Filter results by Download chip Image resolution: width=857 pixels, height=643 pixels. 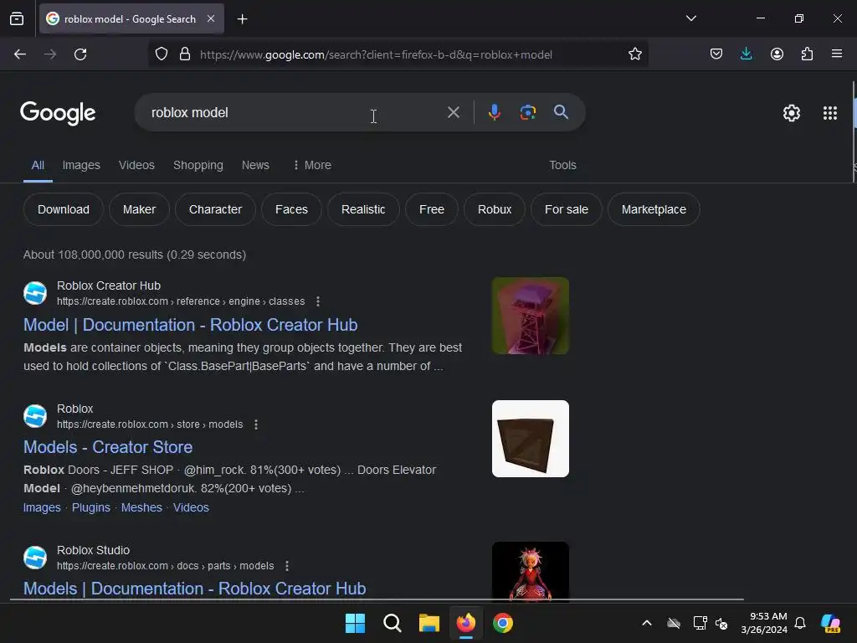(64, 209)
